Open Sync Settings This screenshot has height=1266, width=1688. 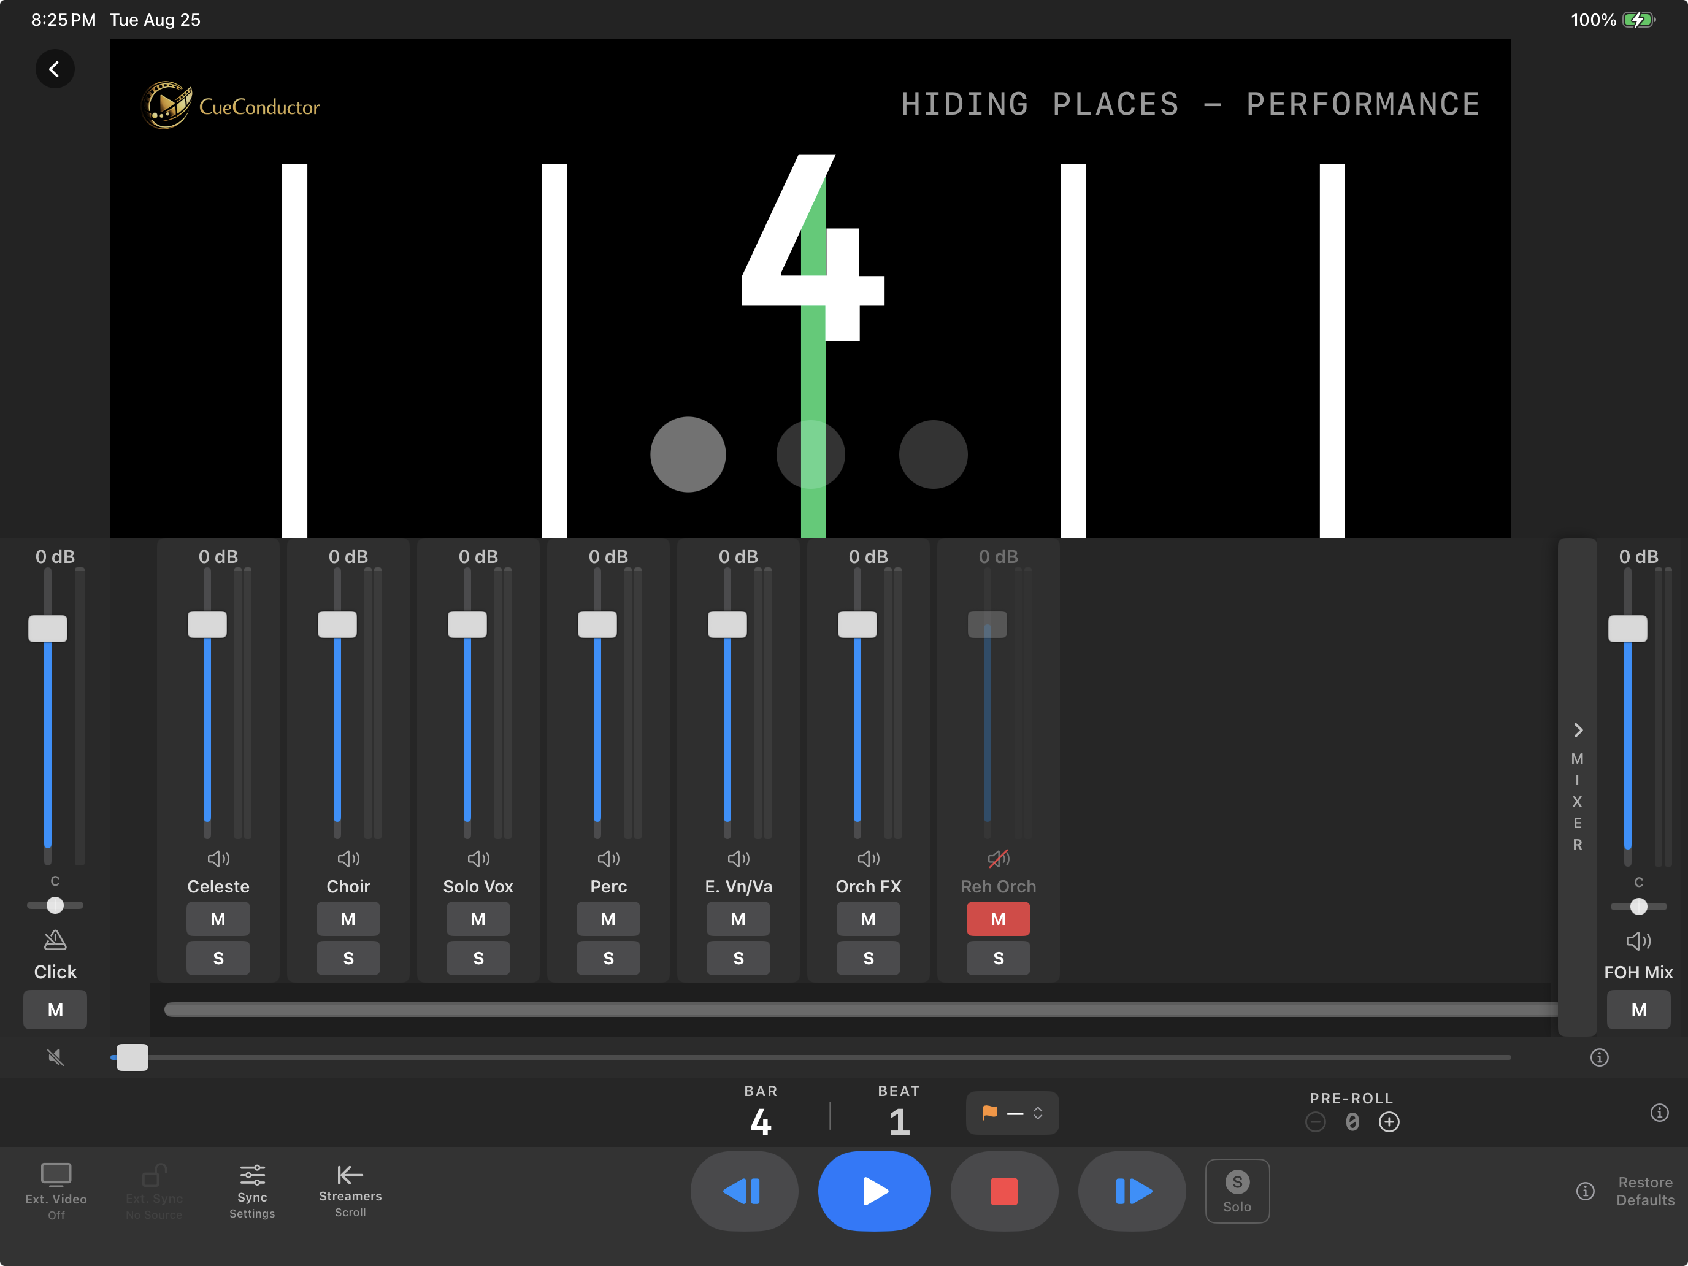point(252,1191)
